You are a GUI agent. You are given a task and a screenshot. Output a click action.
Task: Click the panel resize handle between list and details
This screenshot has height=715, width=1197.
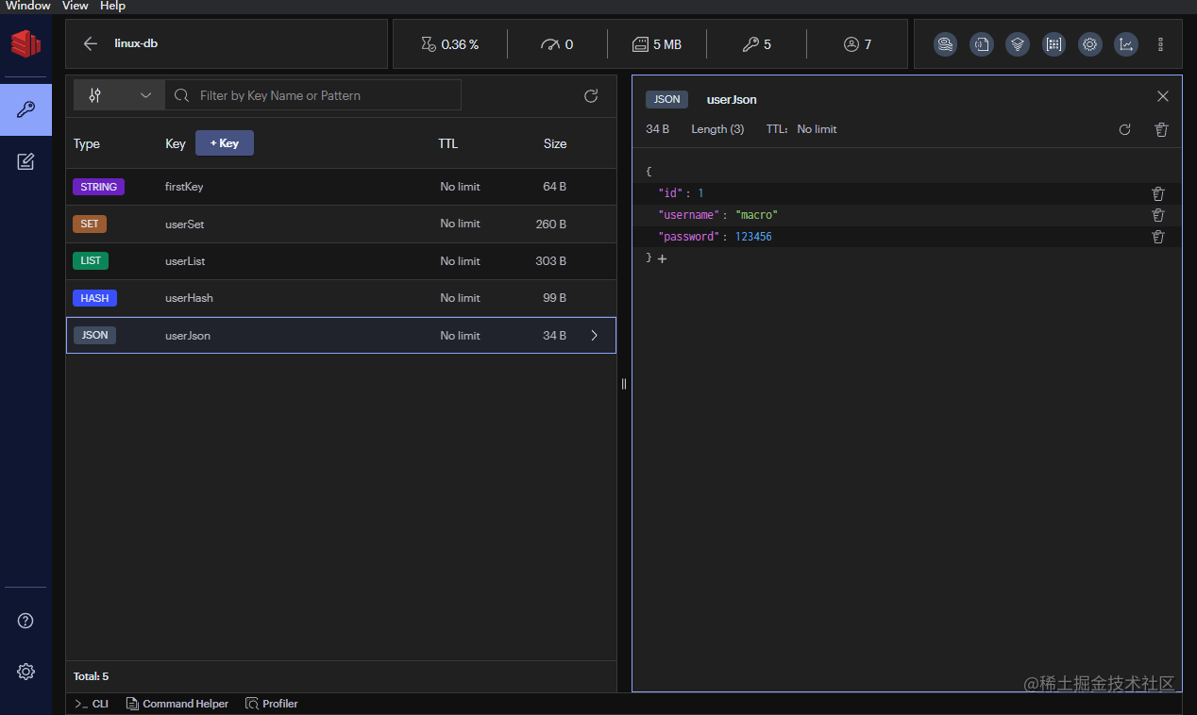point(624,384)
